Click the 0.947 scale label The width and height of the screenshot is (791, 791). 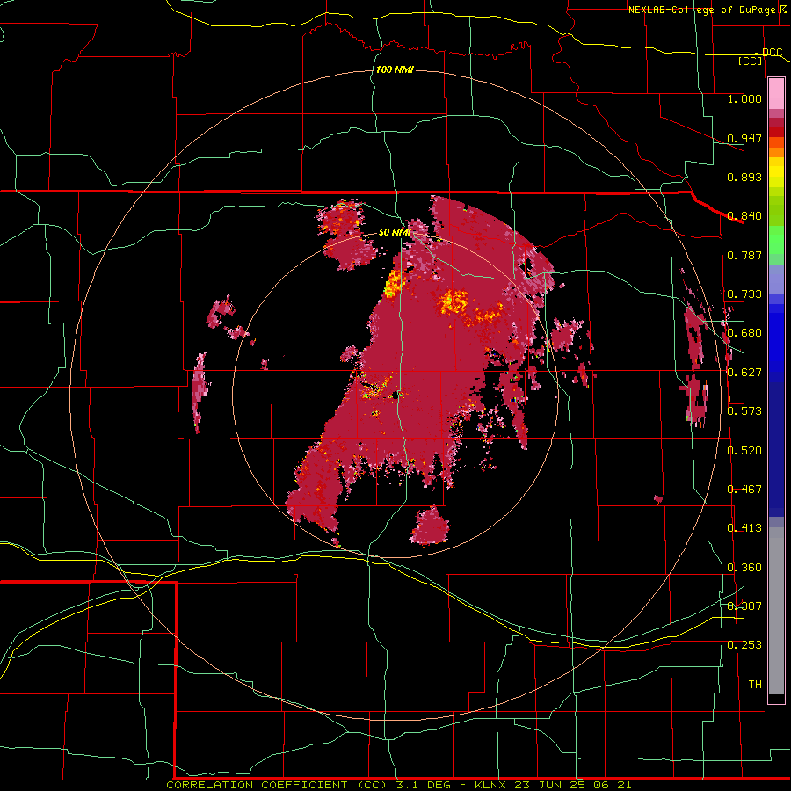coord(744,138)
